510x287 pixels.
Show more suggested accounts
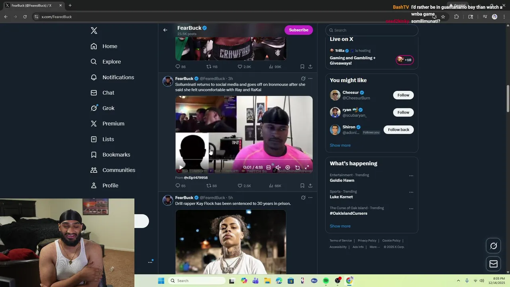(x=340, y=145)
